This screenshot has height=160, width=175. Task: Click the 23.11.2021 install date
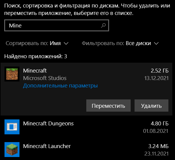point(156,154)
